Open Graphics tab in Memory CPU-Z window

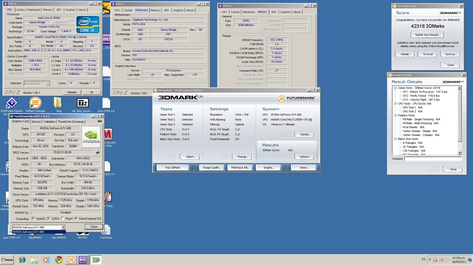[285, 12]
